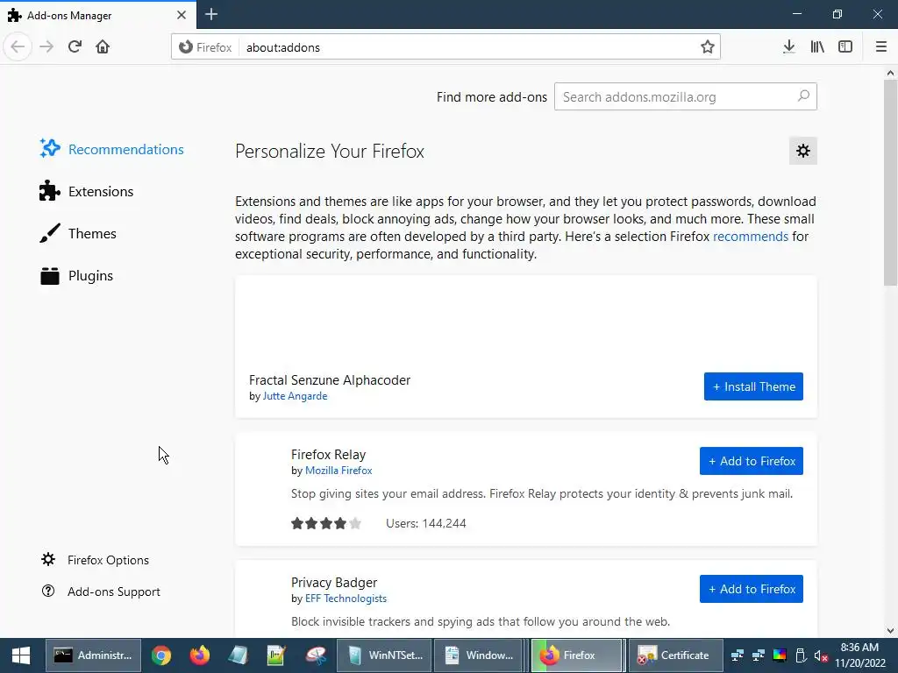Toggle the sidebar view icon
Image resolution: width=898 pixels, height=673 pixels.
click(x=845, y=47)
